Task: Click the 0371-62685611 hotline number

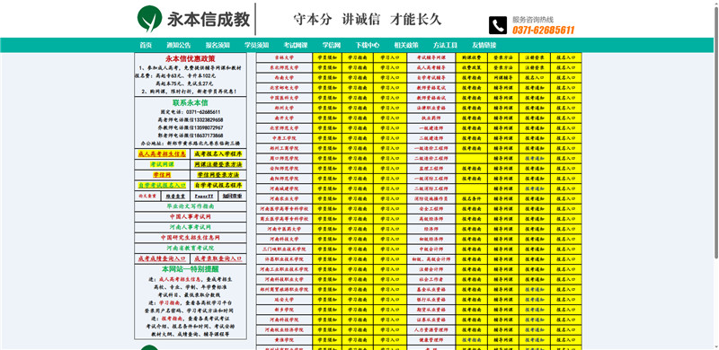Action: [543, 31]
